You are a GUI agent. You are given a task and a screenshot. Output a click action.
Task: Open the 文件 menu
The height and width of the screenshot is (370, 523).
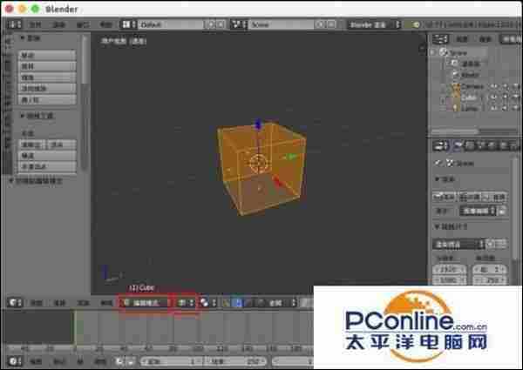[35, 24]
